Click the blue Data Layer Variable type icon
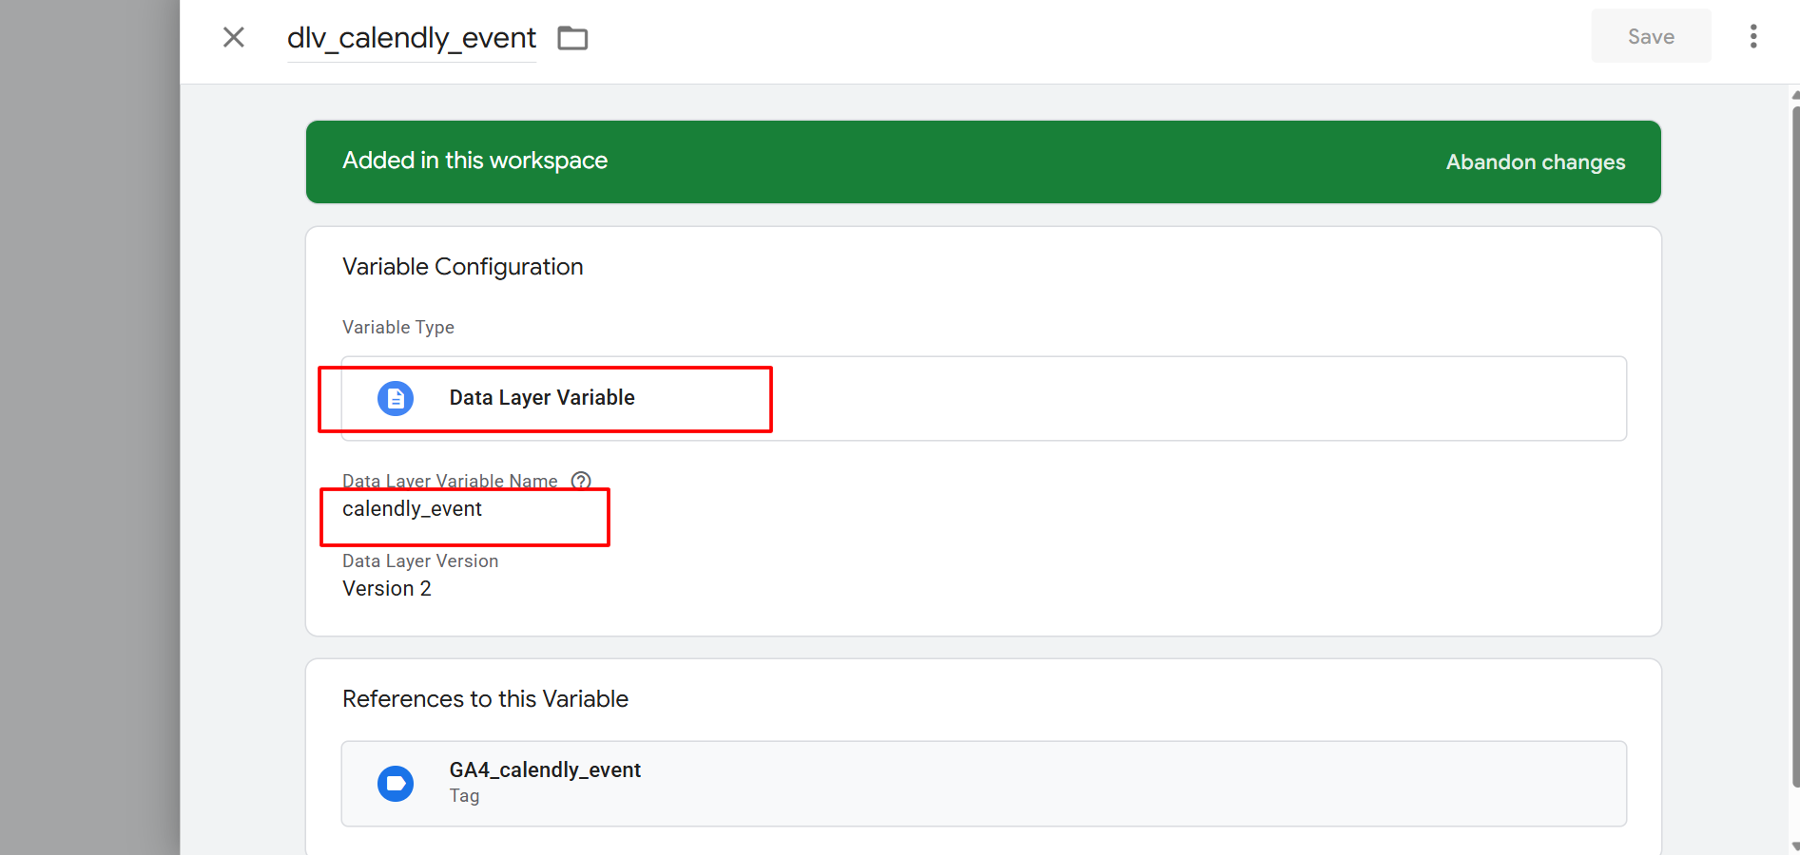This screenshot has width=1800, height=855. pyautogui.click(x=396, y=398)
